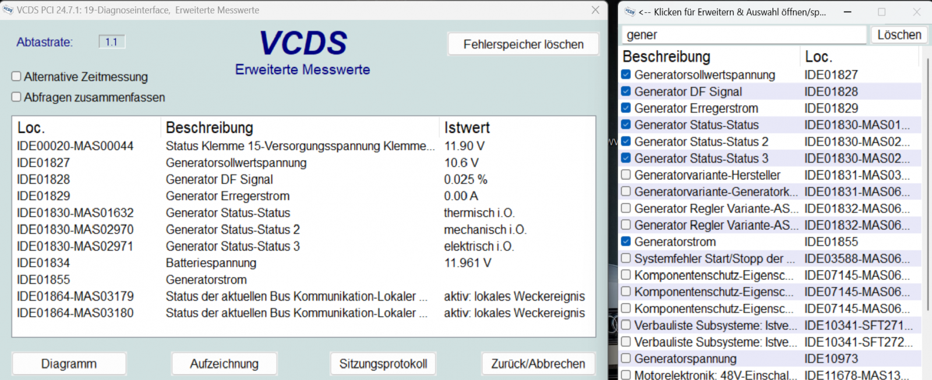This screenshot has height=380, width=932.
Task: Click VCDS icon in selection window title bar
Action: tap(630, 12)
